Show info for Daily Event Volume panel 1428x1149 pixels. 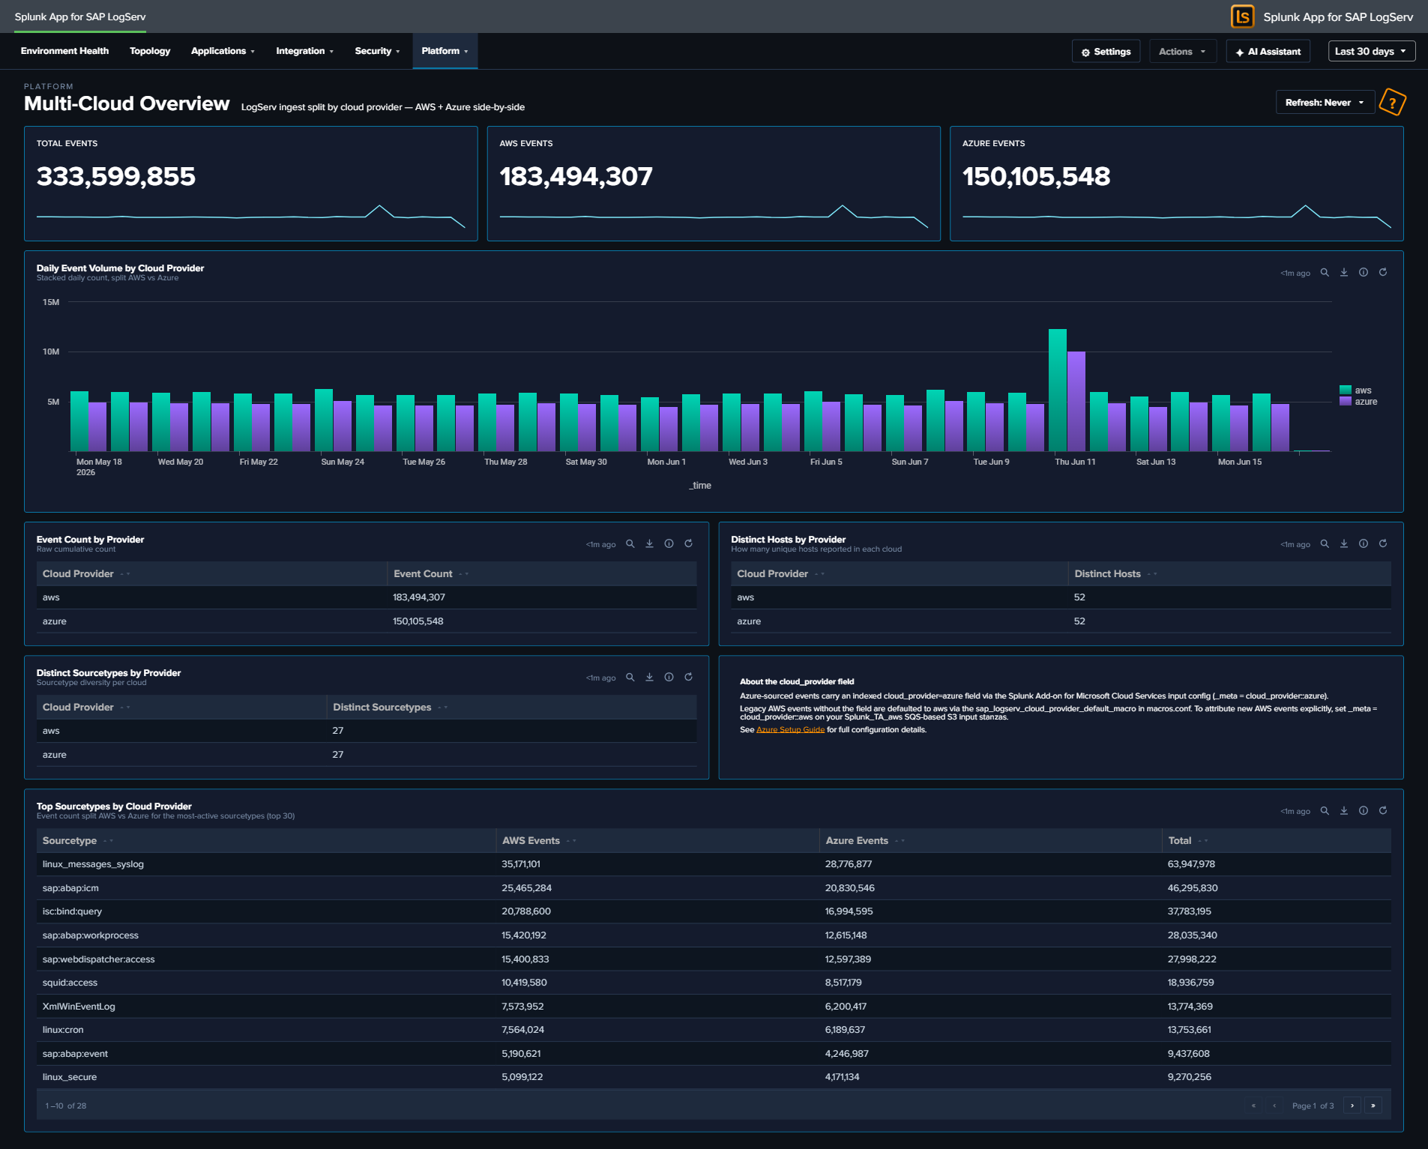pos(1364,273)
